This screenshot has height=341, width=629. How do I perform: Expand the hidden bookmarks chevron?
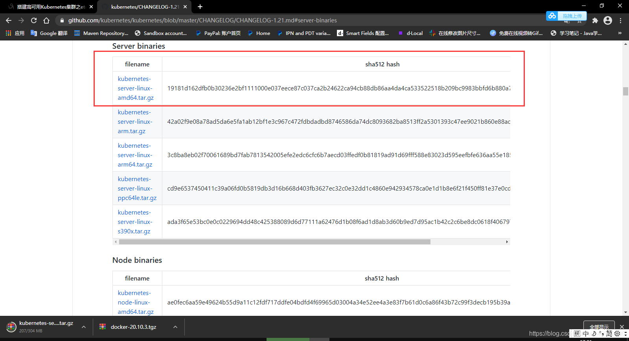pyautogui.click(x=620, y=33)
